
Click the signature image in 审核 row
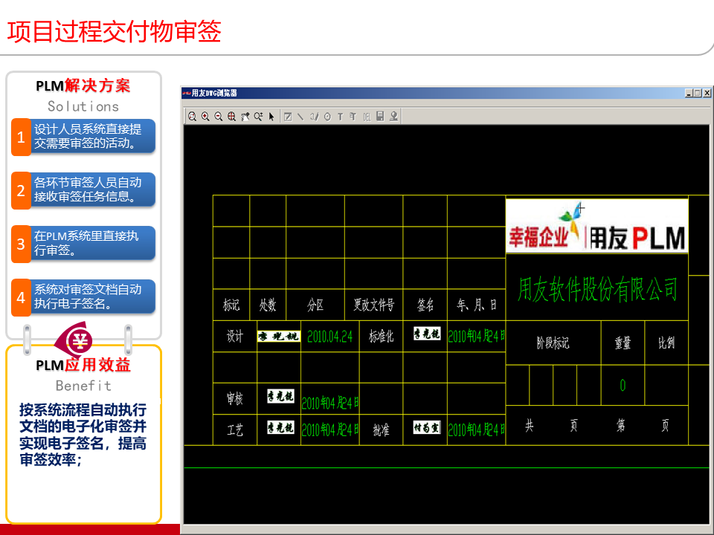280,396
